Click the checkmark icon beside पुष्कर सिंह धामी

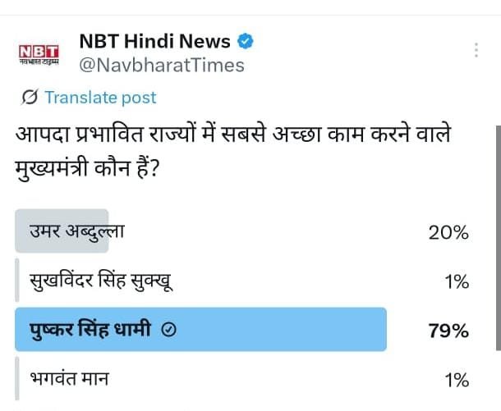[x=168, y=331]
